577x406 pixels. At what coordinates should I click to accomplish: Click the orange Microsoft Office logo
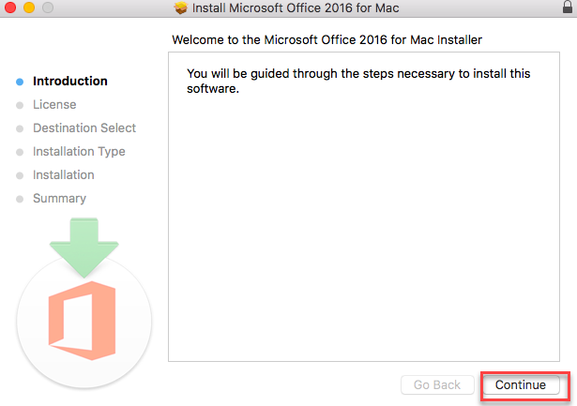pyautogui.click(x=82, y=321)
